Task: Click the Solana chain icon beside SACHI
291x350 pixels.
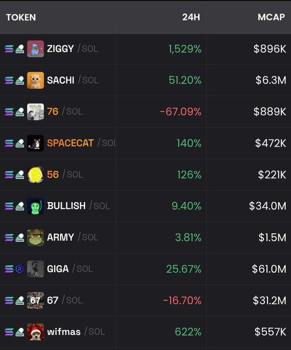Action: coord(9,80)
